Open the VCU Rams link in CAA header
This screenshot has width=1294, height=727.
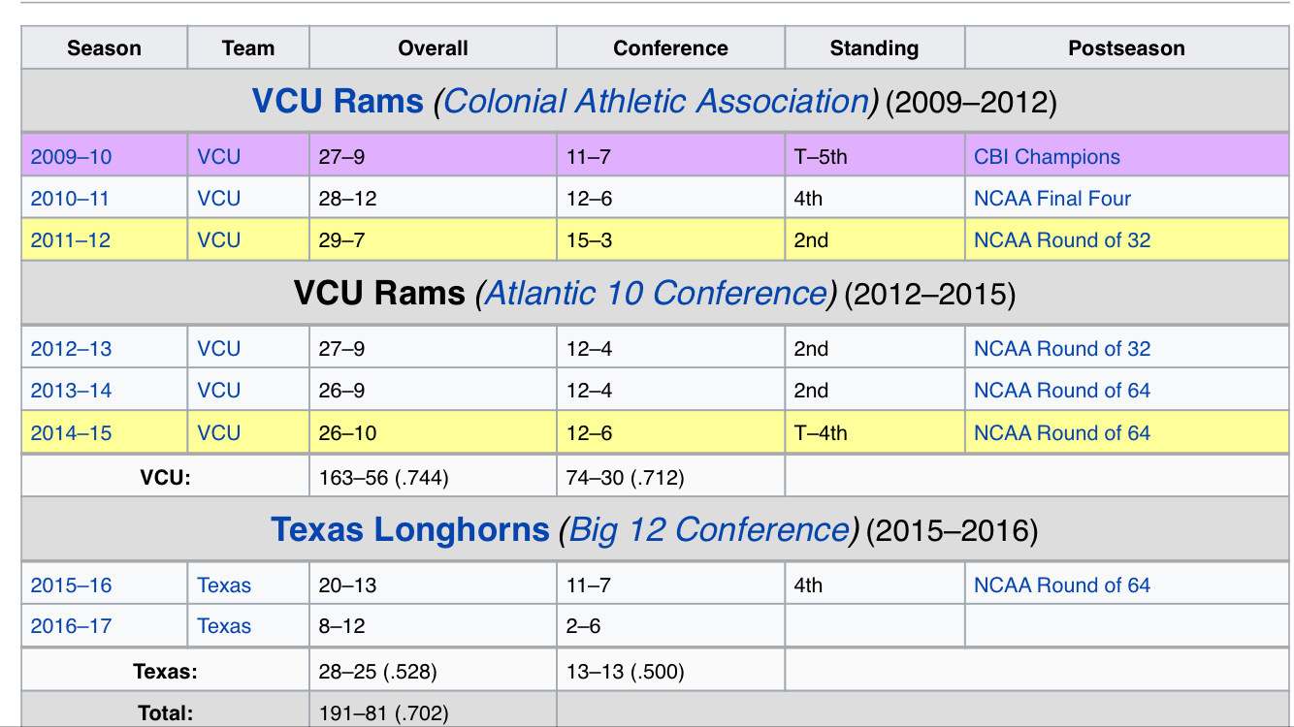pos(338,101)
